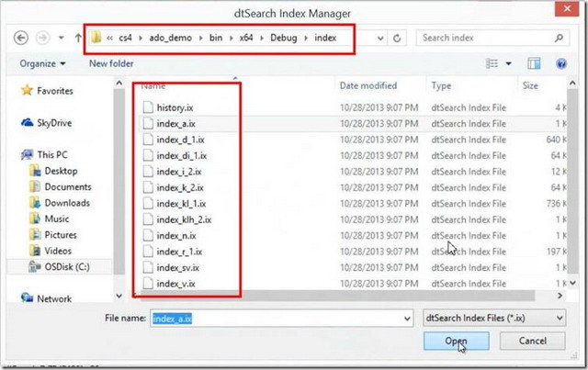The image size is (588, 370).
Task: Open the recent locations dropdown arrow
Action: 61,38
